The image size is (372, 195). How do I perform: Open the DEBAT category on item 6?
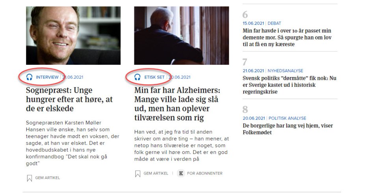(274, 23)
